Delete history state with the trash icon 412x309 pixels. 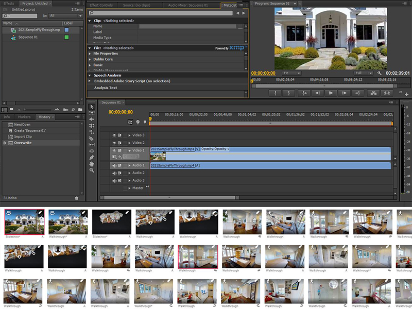pos(77,198)
